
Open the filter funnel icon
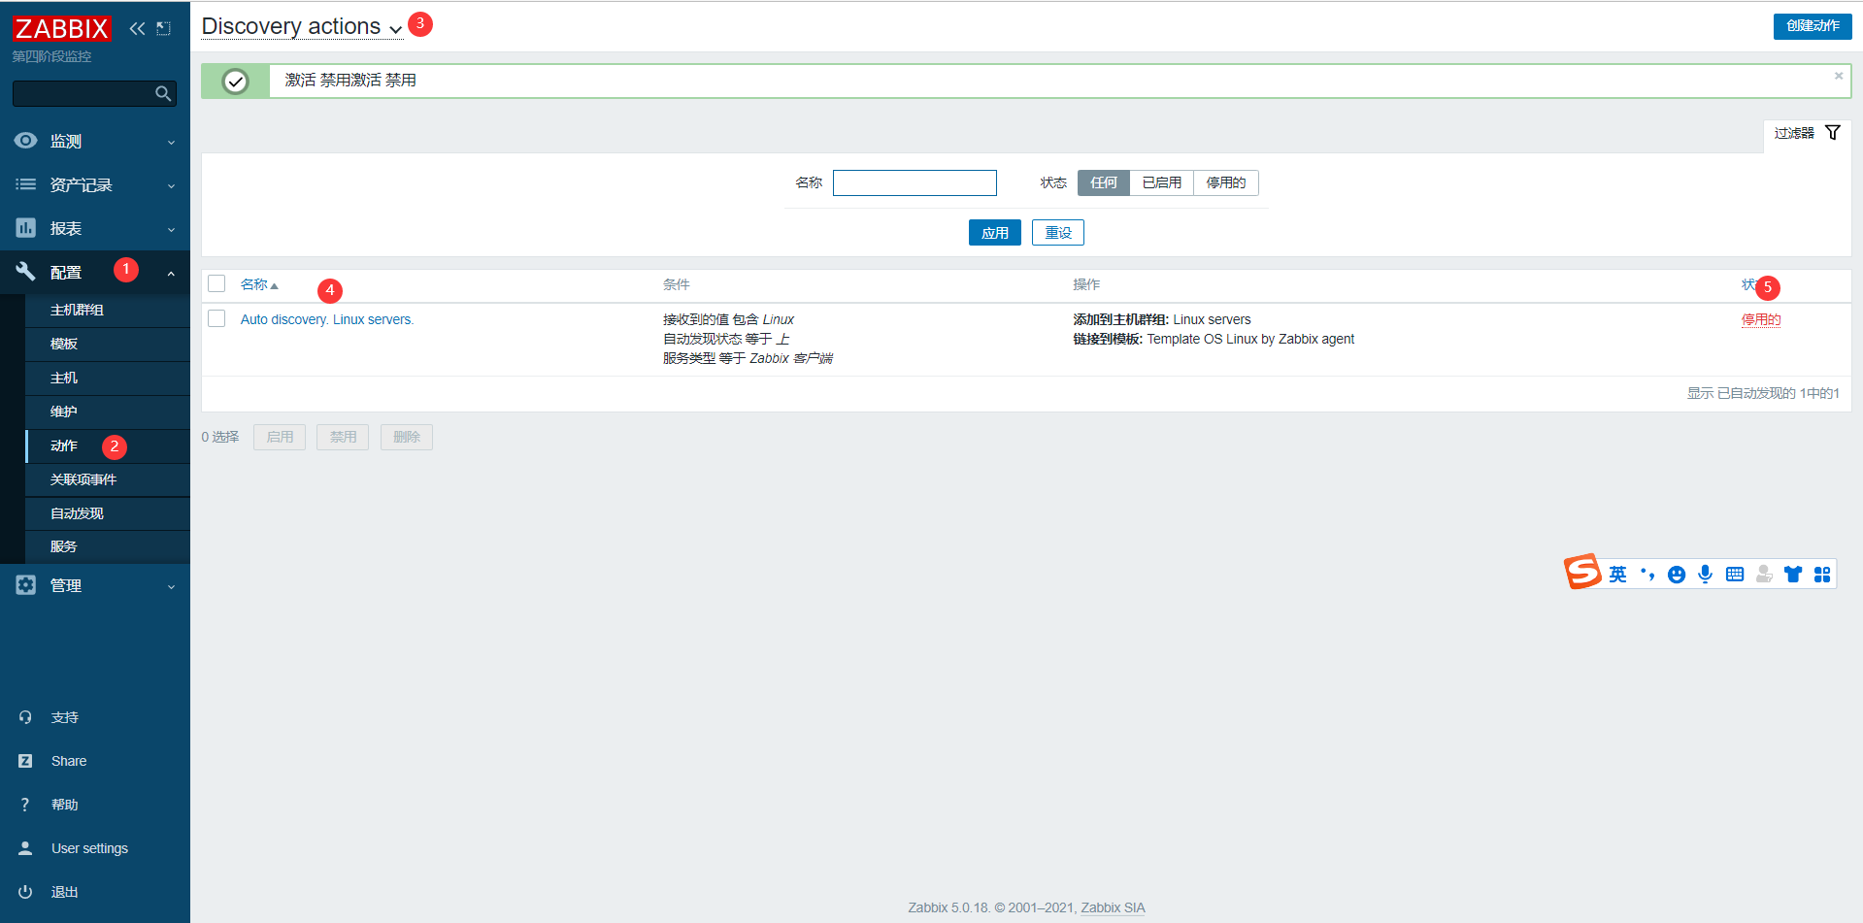[x=1833, y=132]
